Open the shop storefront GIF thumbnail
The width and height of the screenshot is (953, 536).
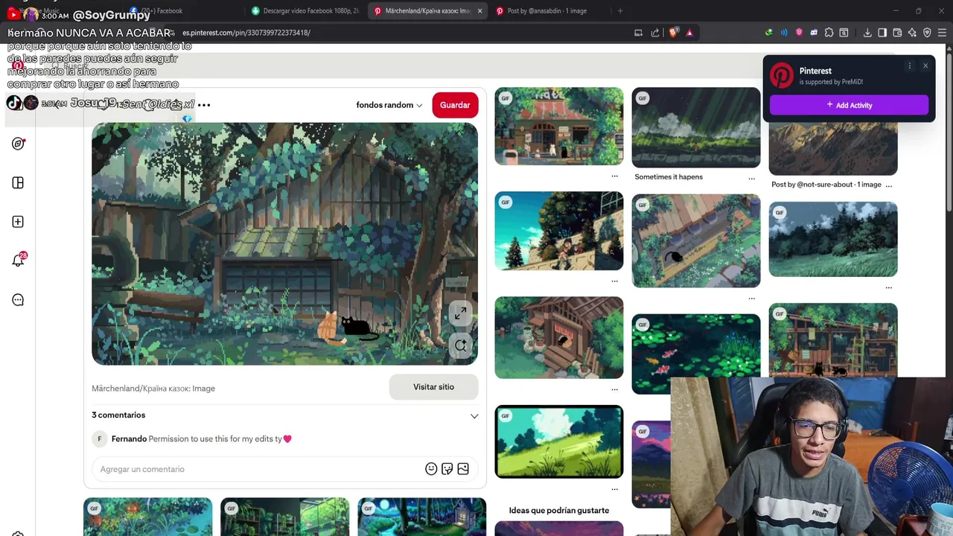point(559,127)
